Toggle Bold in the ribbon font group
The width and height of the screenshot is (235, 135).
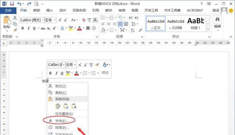pyautogui.click(x=22, y=28)
